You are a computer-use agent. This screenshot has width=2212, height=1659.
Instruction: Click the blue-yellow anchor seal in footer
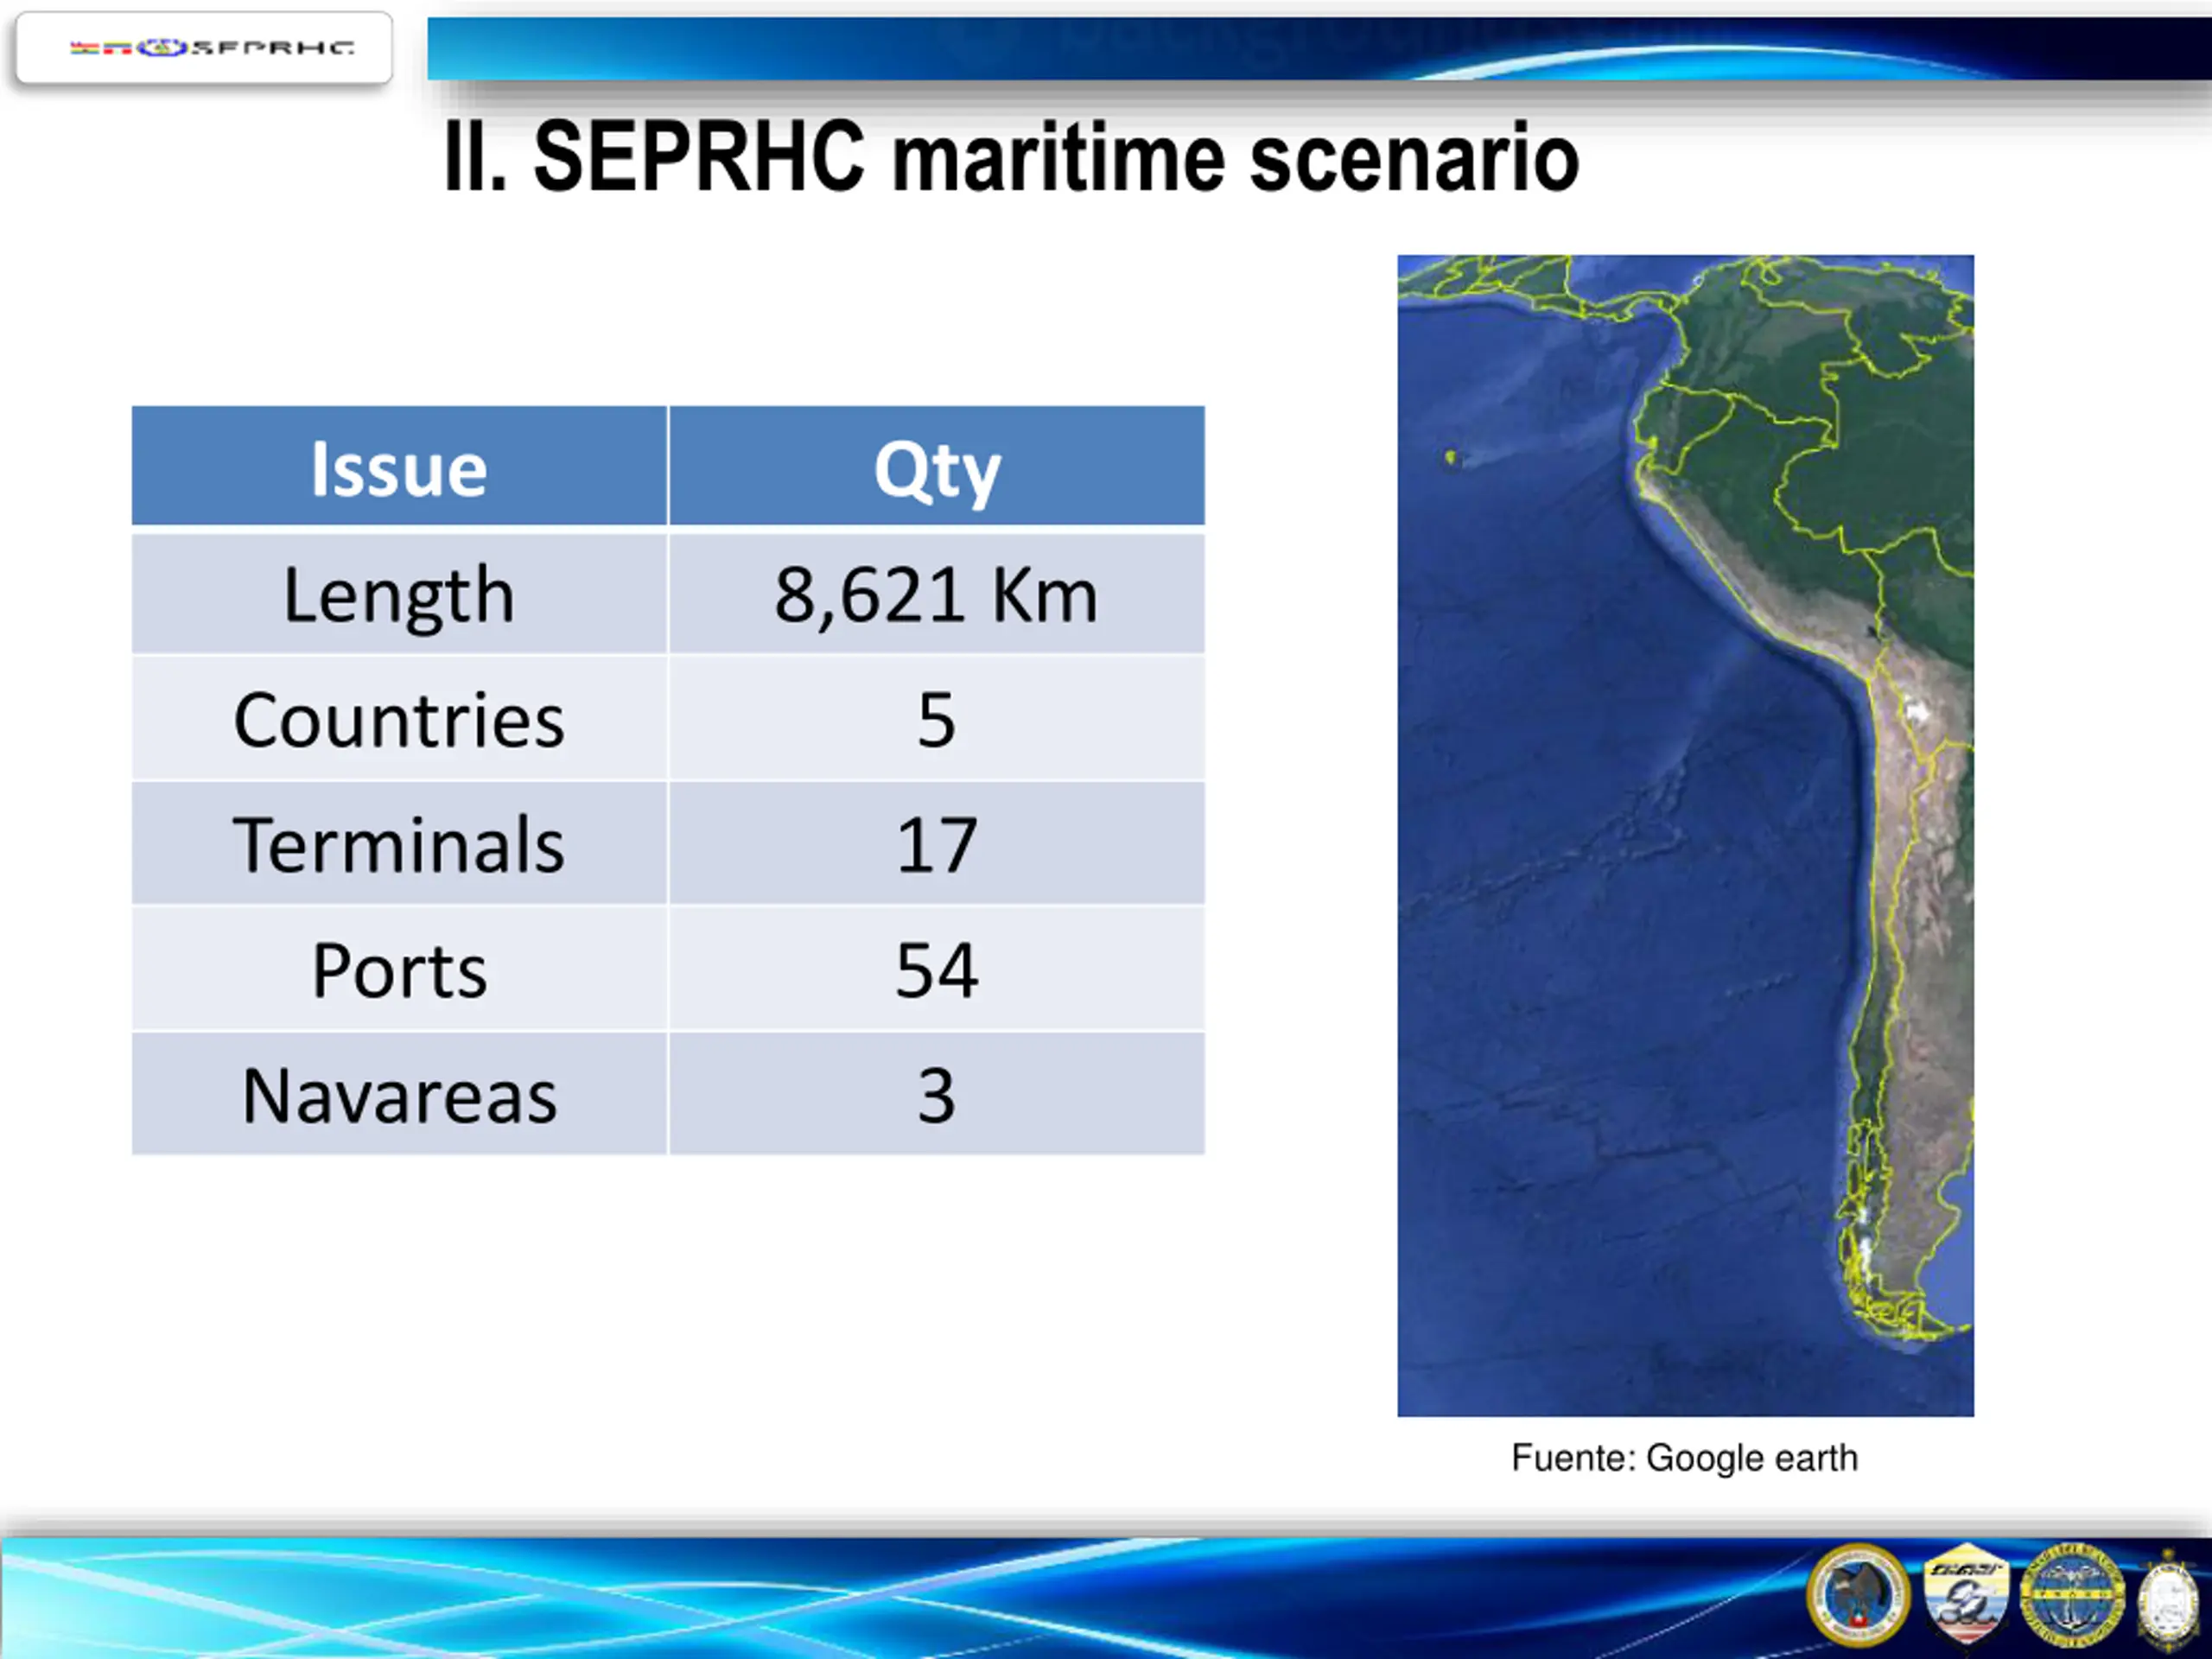(2071, 1596)
